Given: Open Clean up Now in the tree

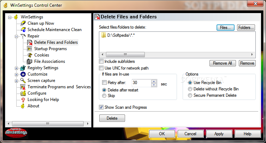Looking at the screenshot, I should [41, 23].
